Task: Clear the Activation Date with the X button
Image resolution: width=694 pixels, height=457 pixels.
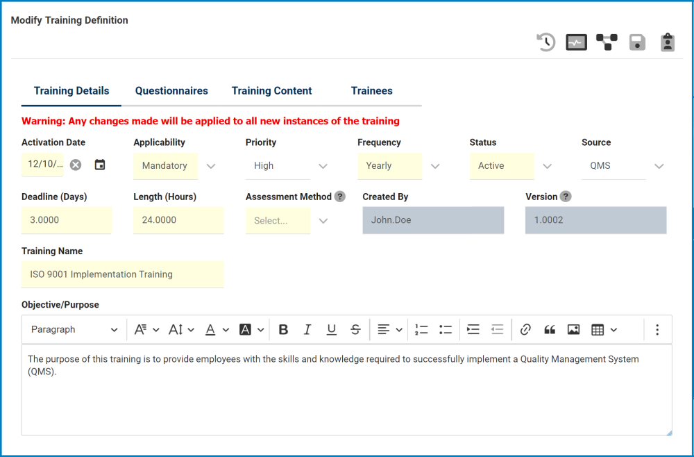Action: (76, 165)
